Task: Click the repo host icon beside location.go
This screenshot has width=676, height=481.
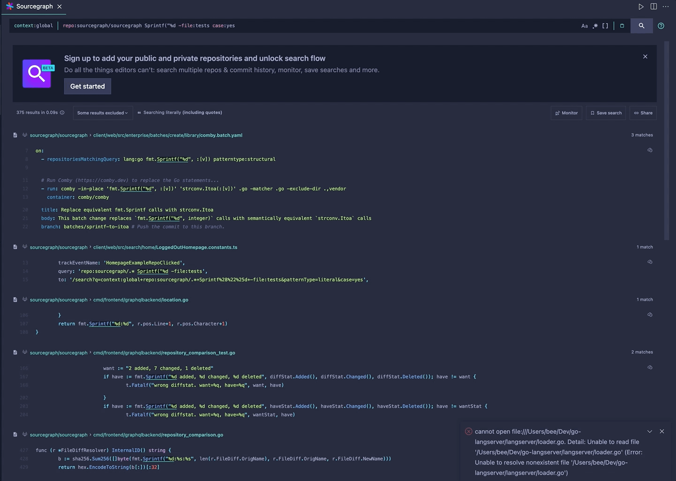Action: pos(25,300)
